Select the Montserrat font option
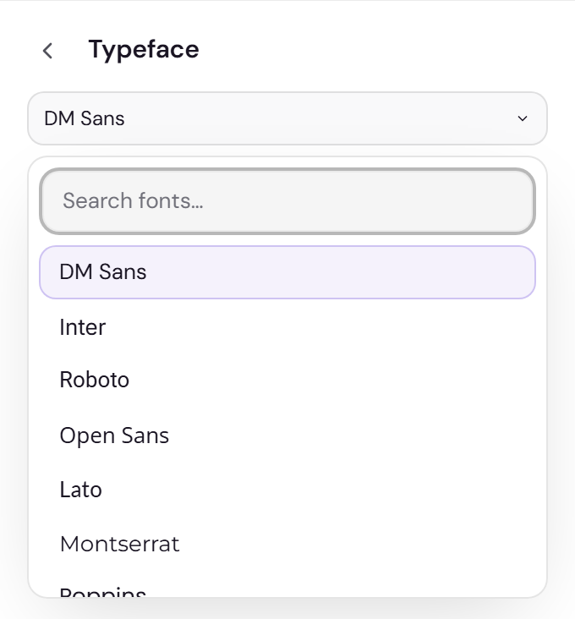Viewport: 575px width, 619px height. tap(287, 544)
